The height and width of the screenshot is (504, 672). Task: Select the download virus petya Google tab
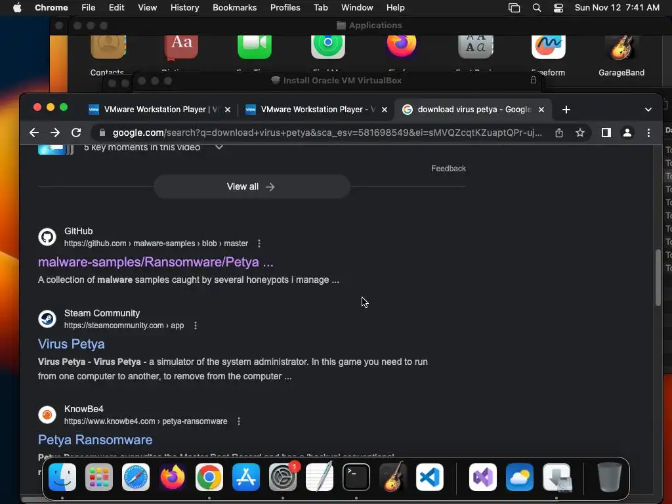pos(472,110)
